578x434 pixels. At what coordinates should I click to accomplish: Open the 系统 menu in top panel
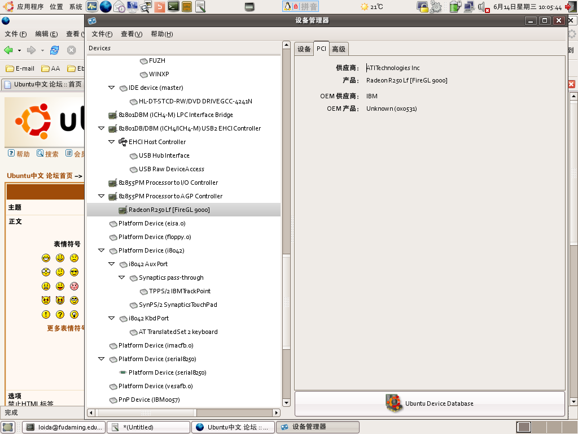point(76,7)
